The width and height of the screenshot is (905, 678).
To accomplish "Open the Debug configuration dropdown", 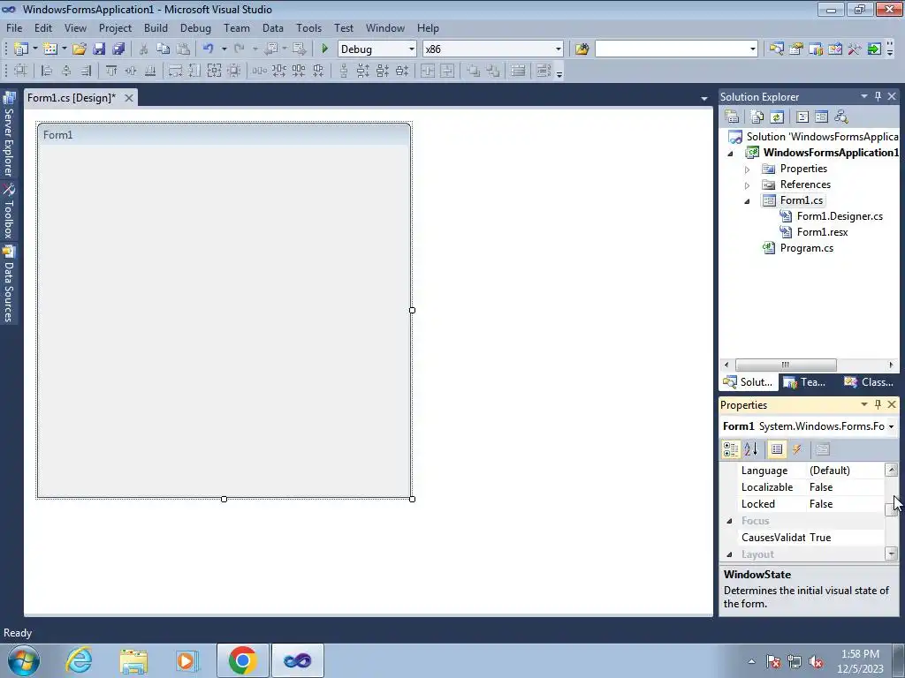I will pos(412,49).
